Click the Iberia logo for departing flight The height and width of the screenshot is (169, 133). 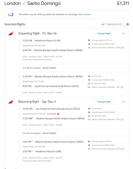pos(11,33)
